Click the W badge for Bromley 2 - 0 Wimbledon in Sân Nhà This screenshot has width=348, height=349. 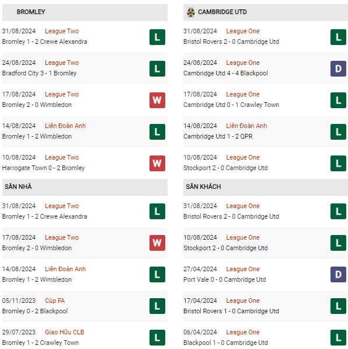tap(157, 243)
